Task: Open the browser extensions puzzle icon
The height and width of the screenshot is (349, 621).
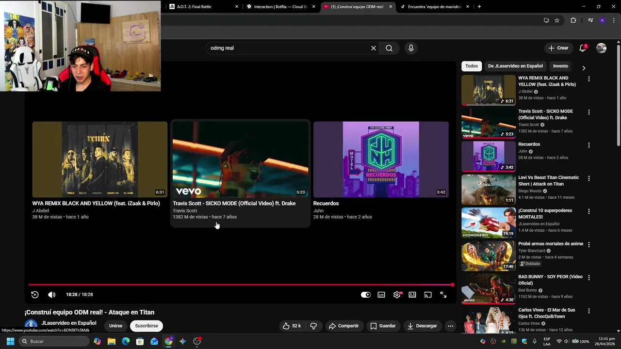Action: point(573,20)
